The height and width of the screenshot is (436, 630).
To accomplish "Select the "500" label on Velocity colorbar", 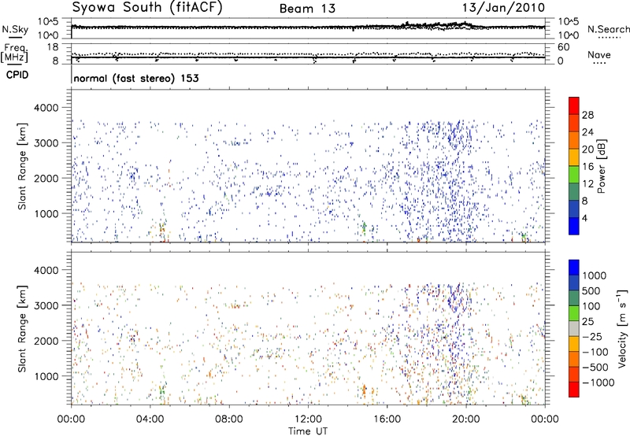I will [592, 291].
